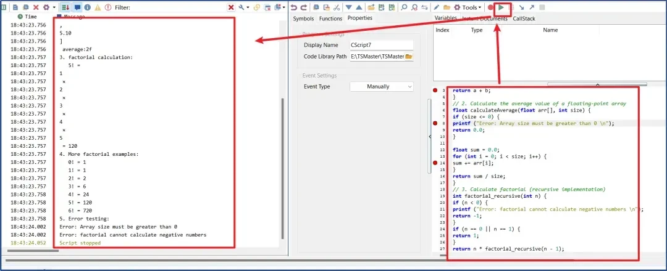
Task: Toggle the blue info message filter
Action: (x=87, y=7)
